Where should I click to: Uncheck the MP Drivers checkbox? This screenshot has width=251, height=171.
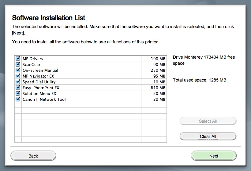point(18,58)
